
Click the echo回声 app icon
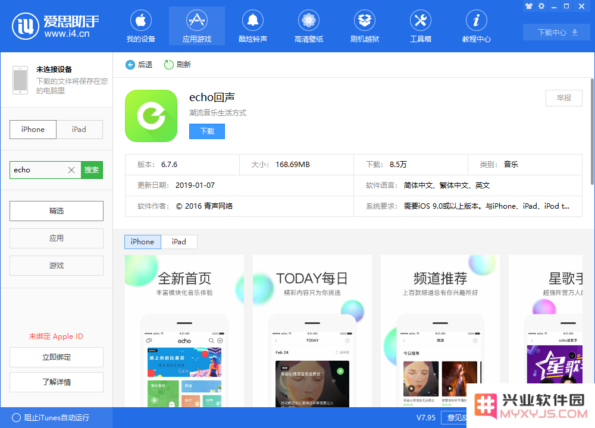tap(151, 116)
